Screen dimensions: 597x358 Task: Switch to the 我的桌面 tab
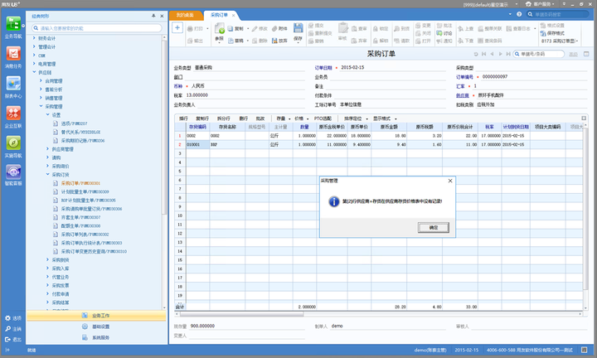point(186,15)
